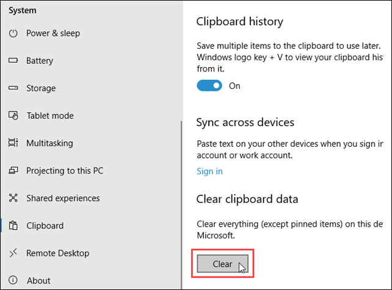392x290 pixels.
Task: Click the Projecting to this PC icon
Action: (13, 171)
